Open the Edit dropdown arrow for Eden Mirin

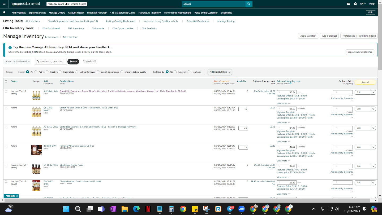374,92
